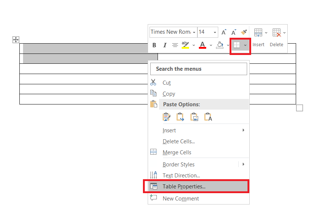The width and height of the screenshot is (310, 221).
Task: Click the Increase Font Size icon
Action: point(224,32)
